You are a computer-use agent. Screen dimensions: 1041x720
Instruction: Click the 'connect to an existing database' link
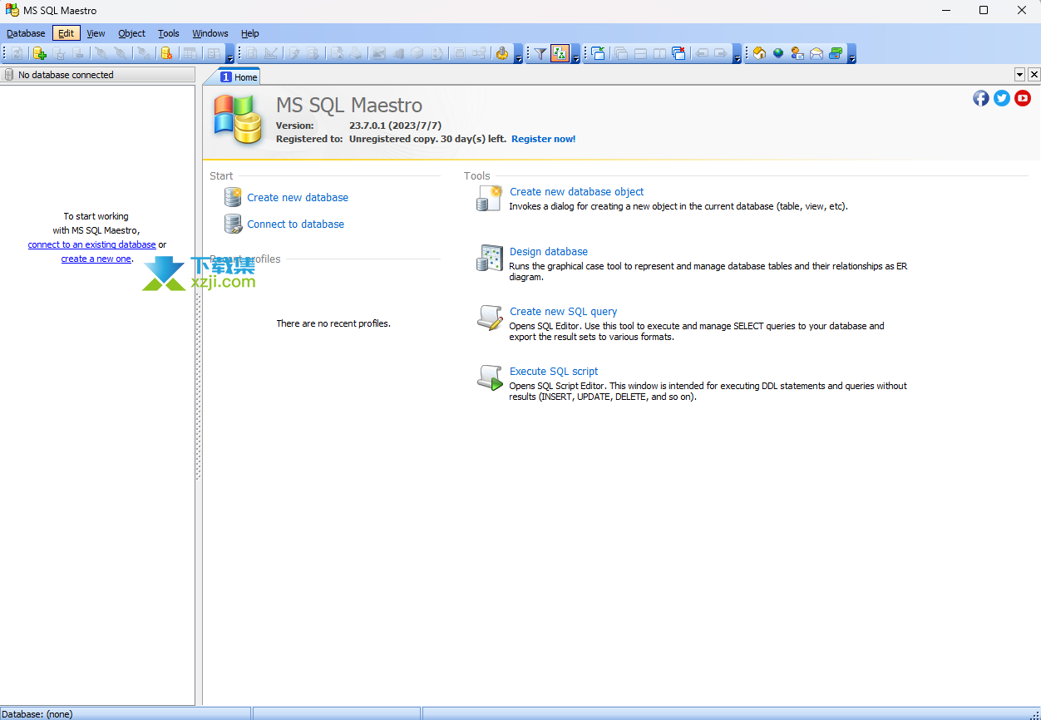click(x=91, y=244)
